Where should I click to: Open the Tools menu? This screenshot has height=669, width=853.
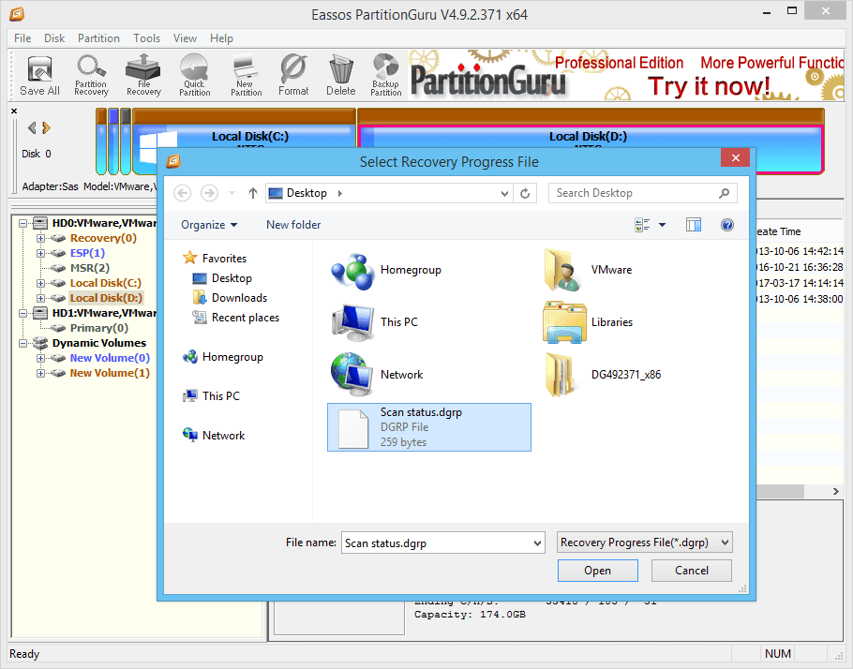(x=147, y=38)
